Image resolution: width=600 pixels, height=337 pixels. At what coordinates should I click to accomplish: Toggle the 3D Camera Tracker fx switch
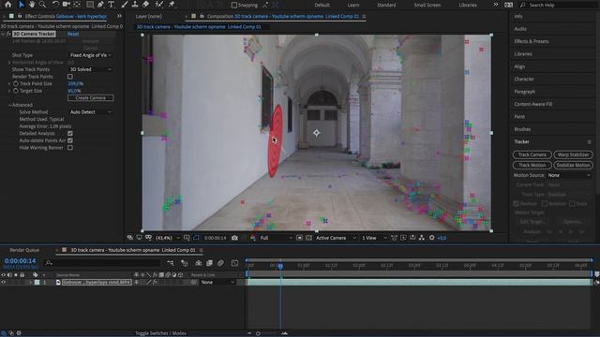click(8, 34)
